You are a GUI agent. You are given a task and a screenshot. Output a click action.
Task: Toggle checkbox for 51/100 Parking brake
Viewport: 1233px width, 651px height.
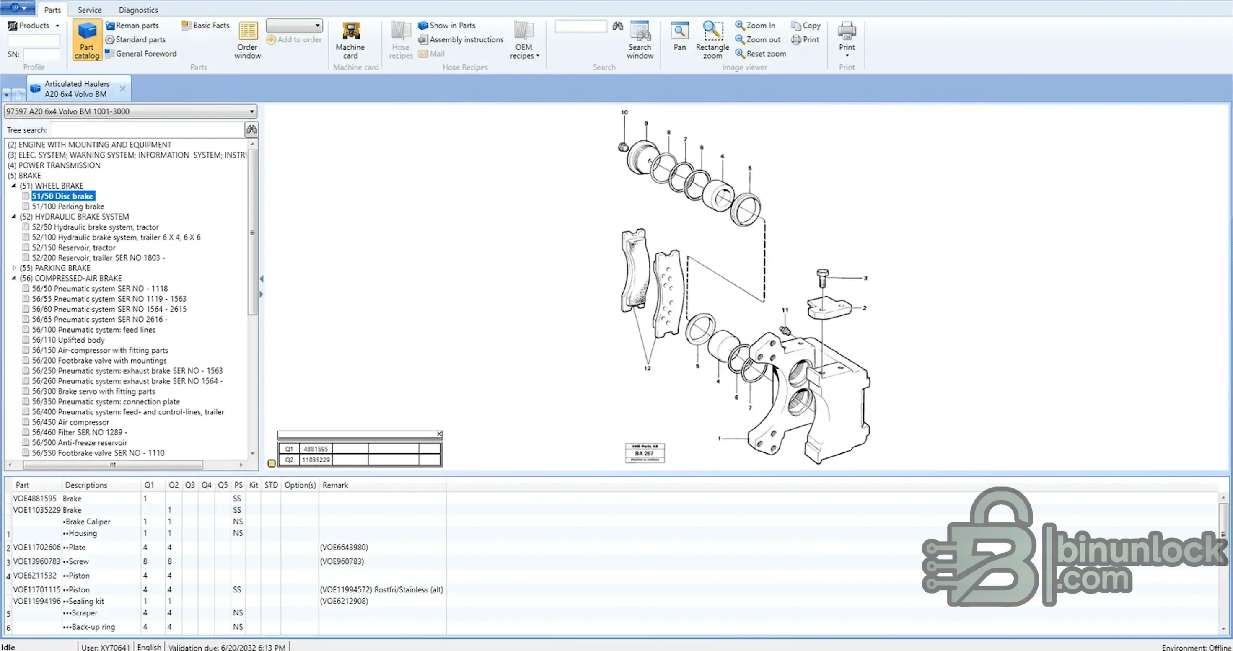(x=26, y=206)
